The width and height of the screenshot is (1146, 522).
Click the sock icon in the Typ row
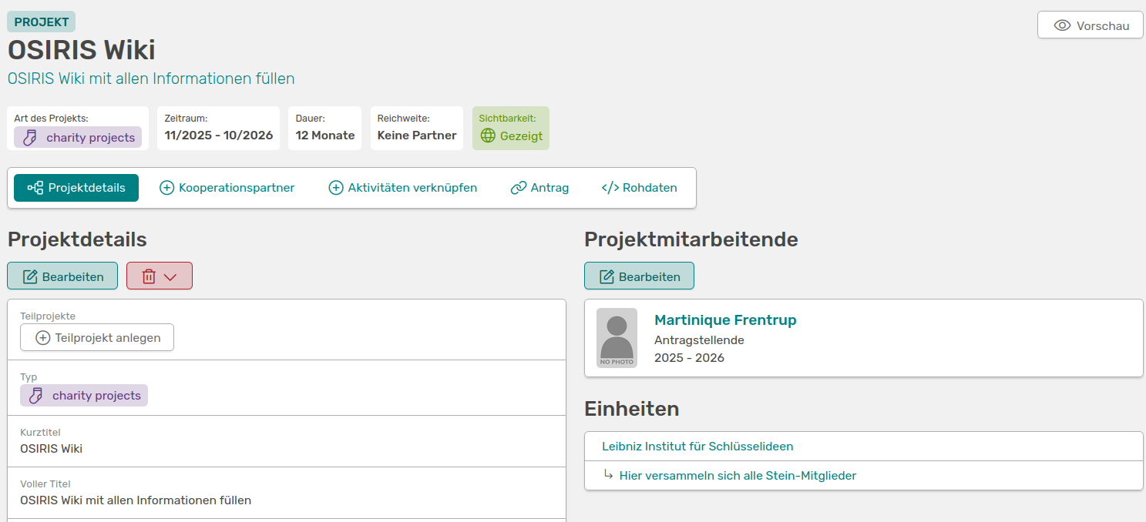(x=35, y=396)
